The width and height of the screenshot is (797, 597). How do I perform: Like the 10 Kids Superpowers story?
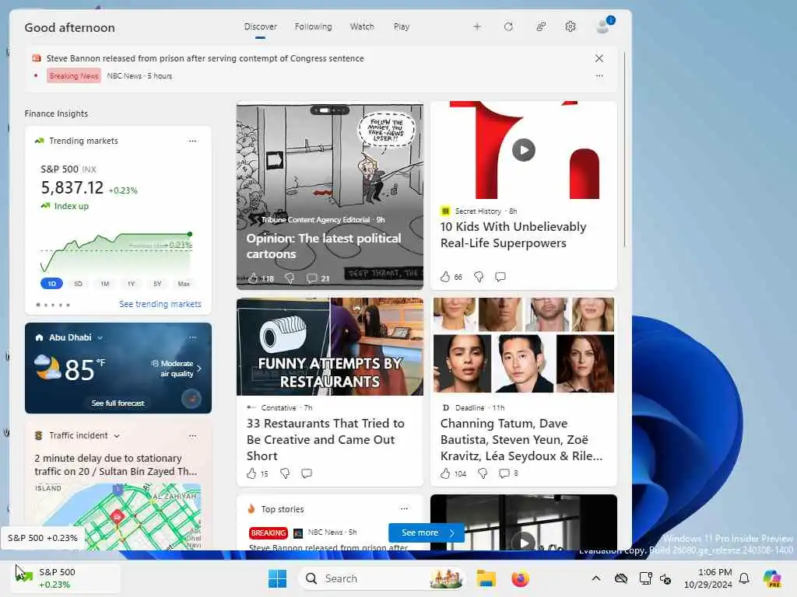click(x=445, y=277)
